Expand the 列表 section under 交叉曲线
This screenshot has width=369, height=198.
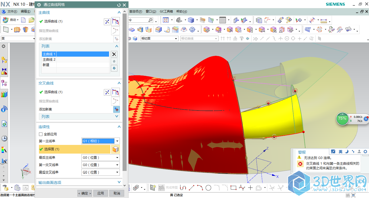[117, 116]
